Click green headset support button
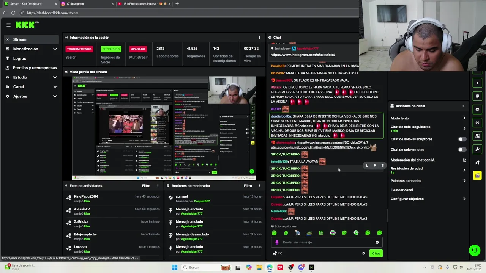The width and height of the screenshot is (486, 273). (474, 250)
